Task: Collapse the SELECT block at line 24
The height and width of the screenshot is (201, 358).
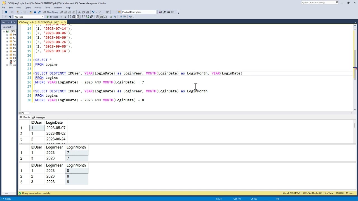Action: (x=34, y=73)
